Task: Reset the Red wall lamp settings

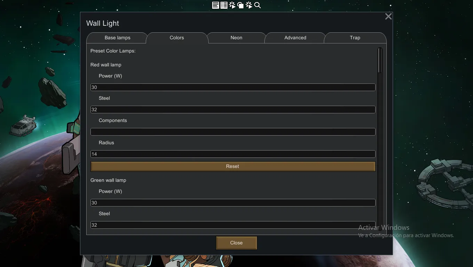Action: pos(233,166)
